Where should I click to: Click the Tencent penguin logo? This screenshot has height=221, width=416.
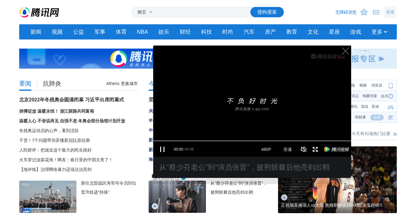coord(39,12)
